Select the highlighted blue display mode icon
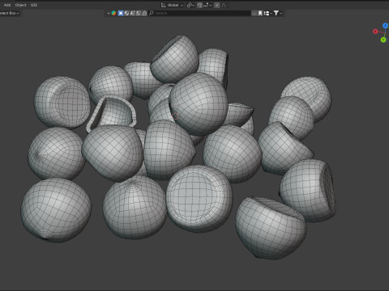 [x=121, y=13]
